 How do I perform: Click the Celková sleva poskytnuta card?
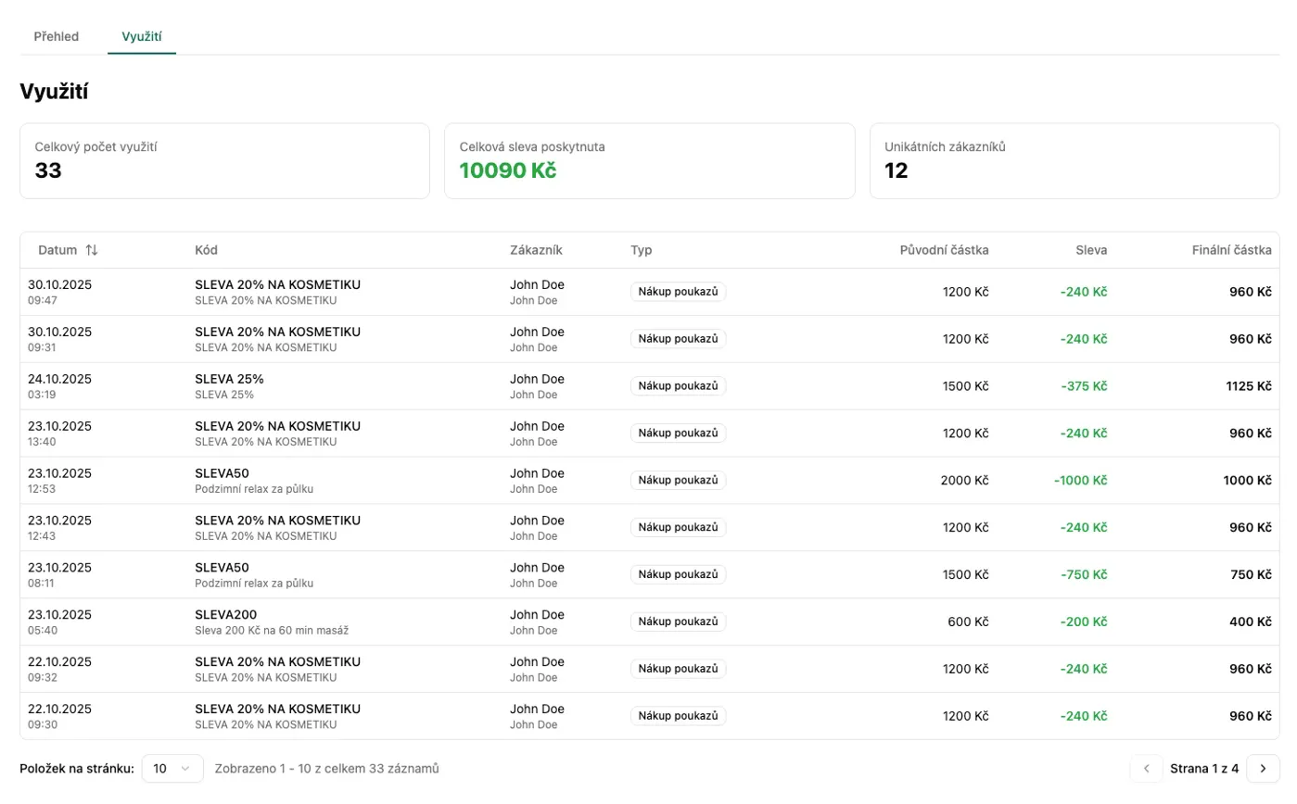tap(649, 161)
